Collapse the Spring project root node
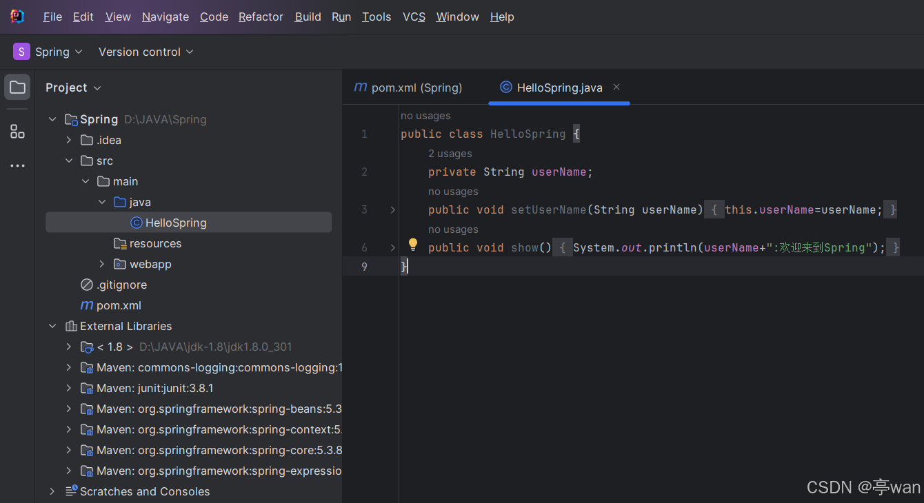 pos(52,119)
